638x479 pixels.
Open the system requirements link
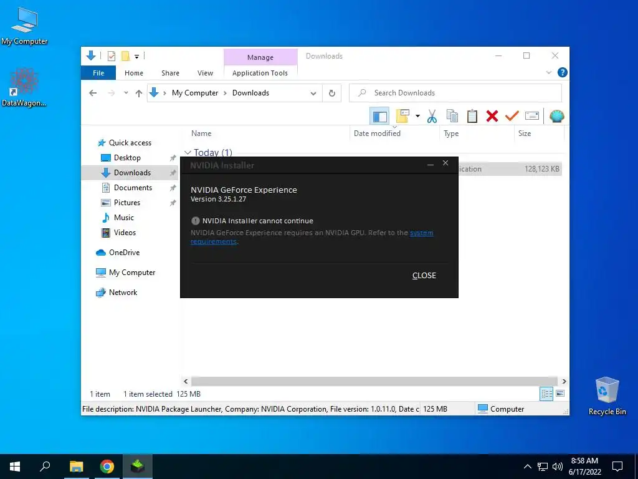tap(422, 233)
